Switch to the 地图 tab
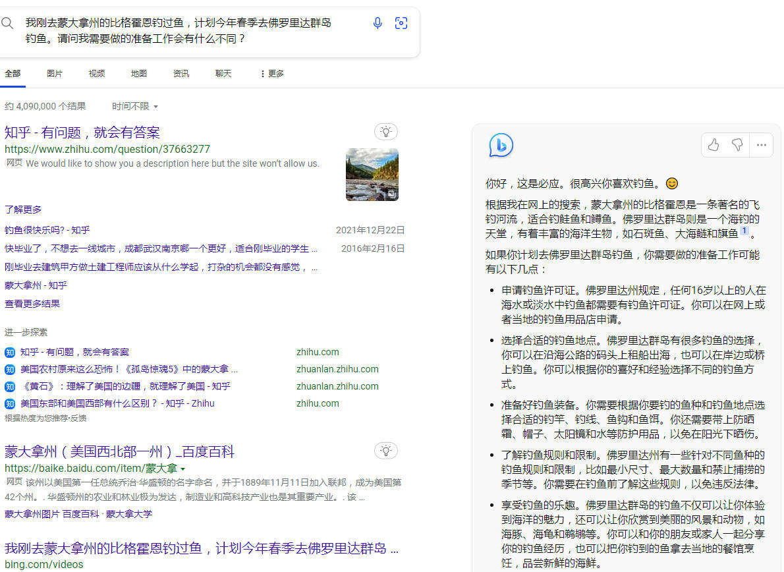784x572 pixels. 138,74
